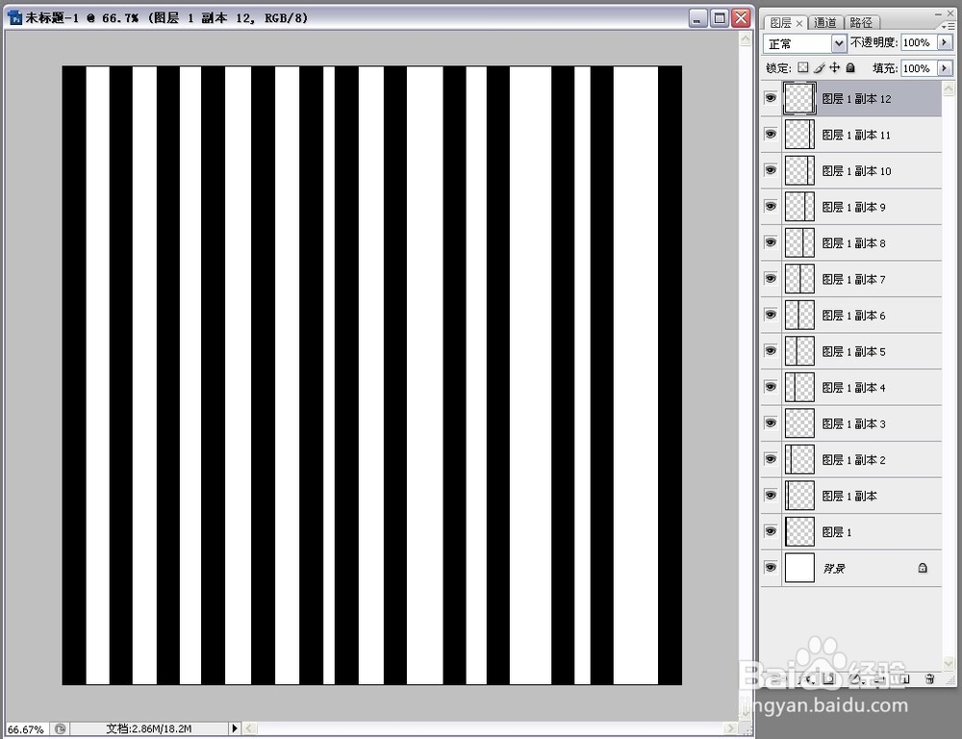Screen dimensions: 962x739
Task: Lock transparent pixels icon in Layers panel
Action: [803, 67]
